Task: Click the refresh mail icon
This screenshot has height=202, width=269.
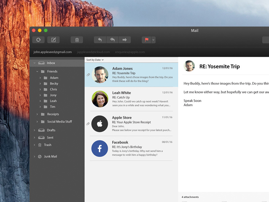Action: tap(38, 40)
